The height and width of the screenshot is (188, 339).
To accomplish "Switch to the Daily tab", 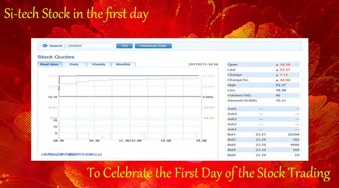I will (74, 64).
